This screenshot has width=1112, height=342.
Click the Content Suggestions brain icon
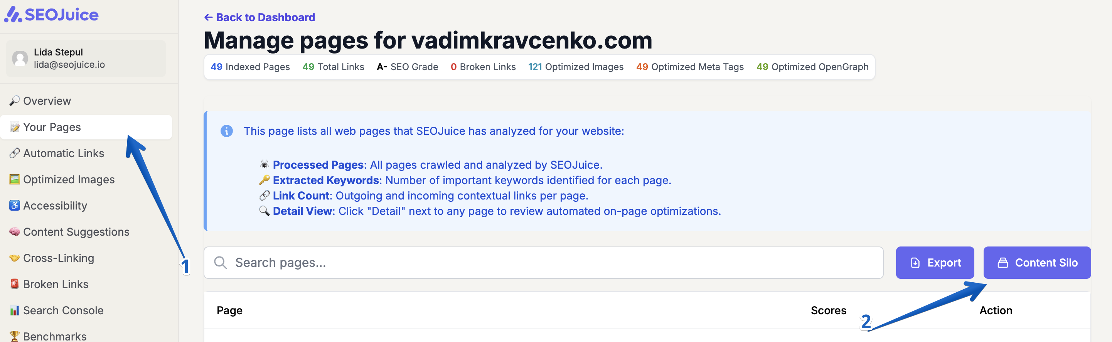pyautogui.click(x=15, y=231)
